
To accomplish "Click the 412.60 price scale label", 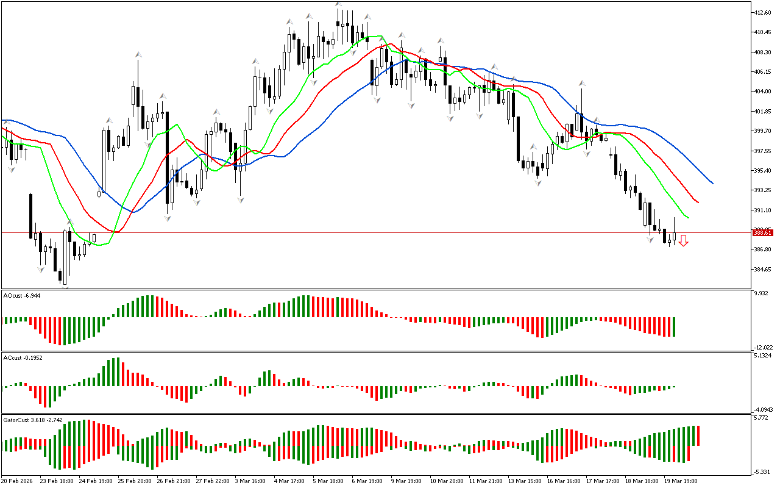I will tap(763, 12).
